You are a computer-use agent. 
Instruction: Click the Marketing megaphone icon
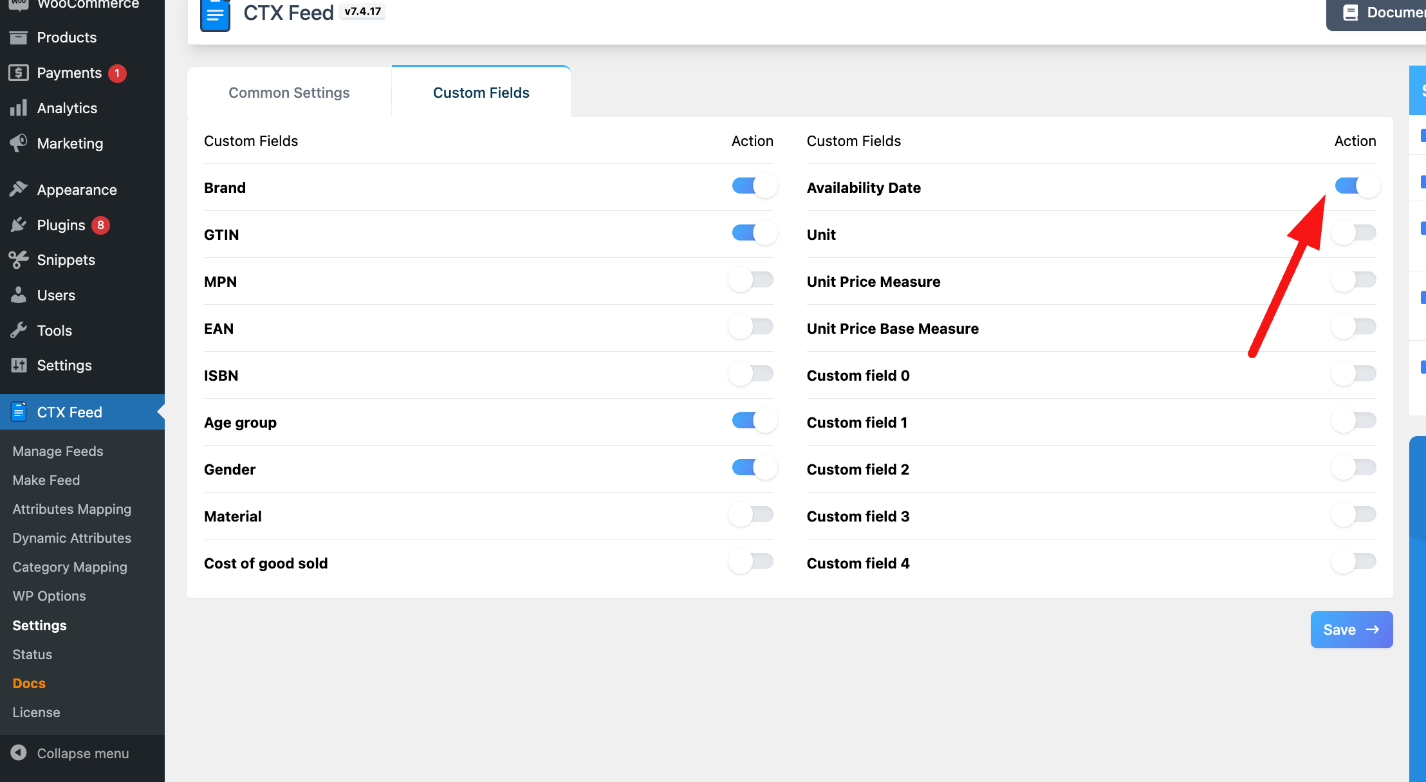[x=19, y=143]
